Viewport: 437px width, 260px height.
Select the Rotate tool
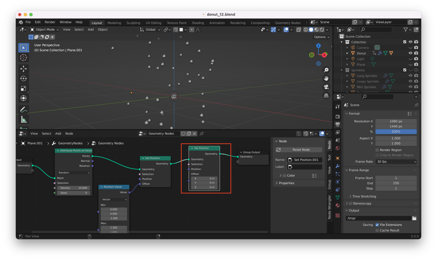click(24, 79)
